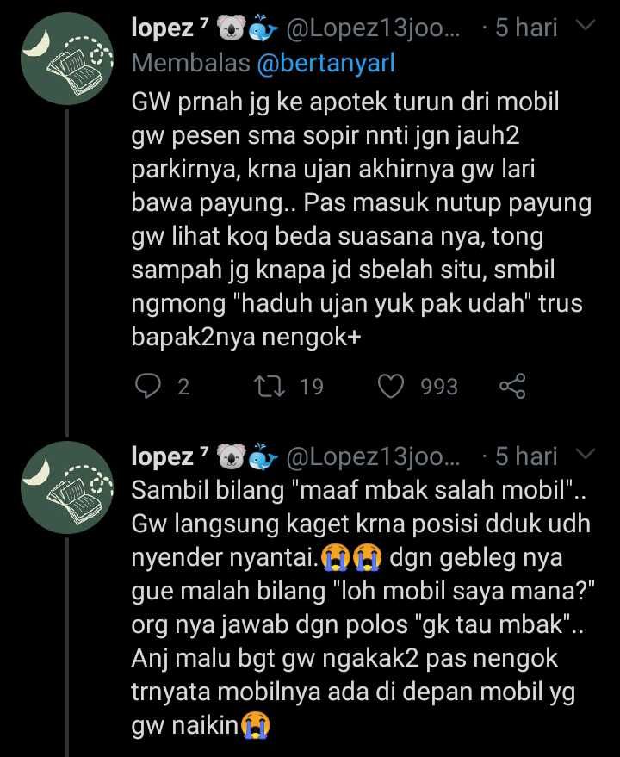This screenshot has width=620, height=757.
Task: Open the lopez display name on first tweet
Action: pos(164,28)
